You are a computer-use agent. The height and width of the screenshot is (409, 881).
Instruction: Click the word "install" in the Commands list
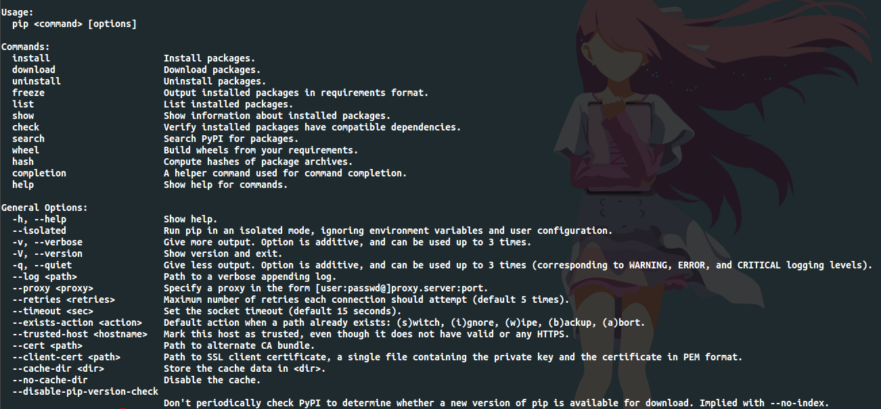[x=31, y=58]
